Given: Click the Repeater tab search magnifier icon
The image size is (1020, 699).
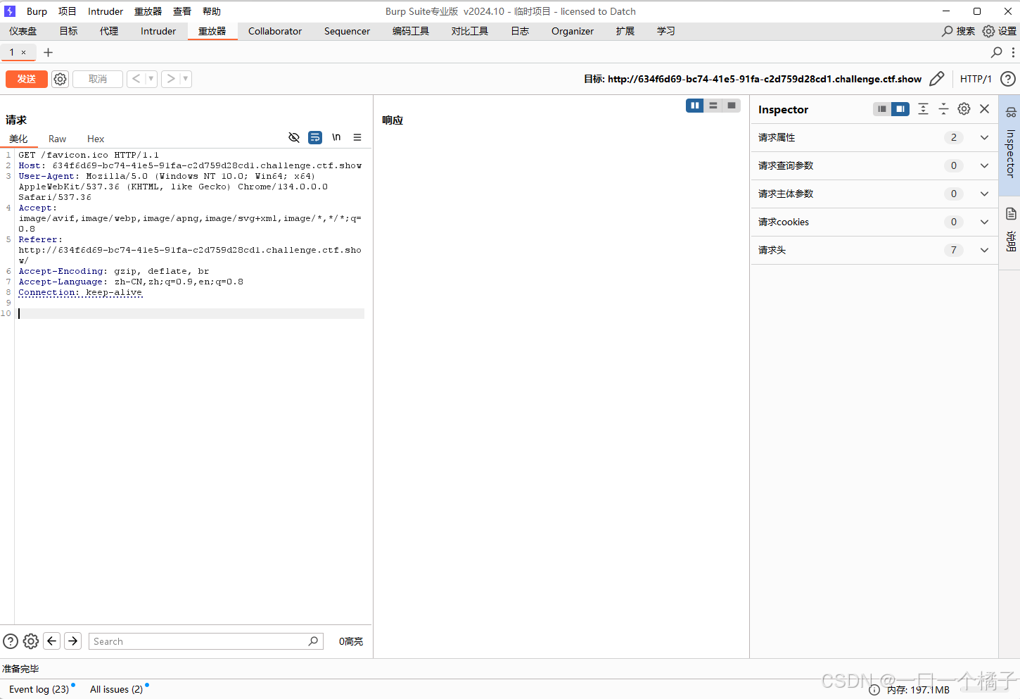Looking at the screenshot, I should (996, 52).
